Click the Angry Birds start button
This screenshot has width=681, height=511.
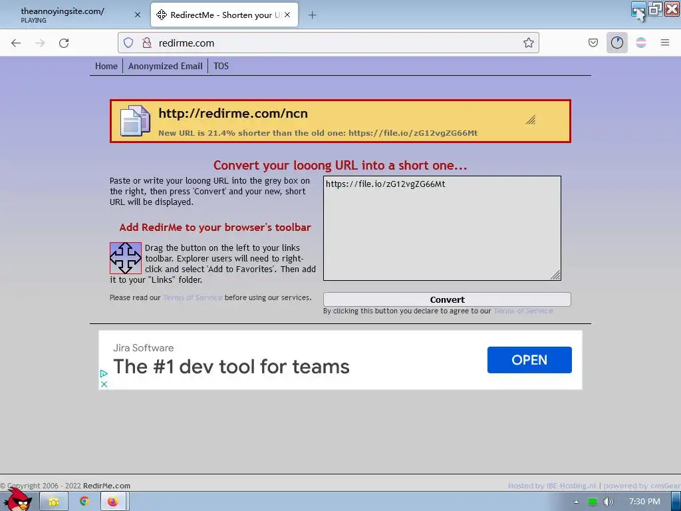coord(17,500)
